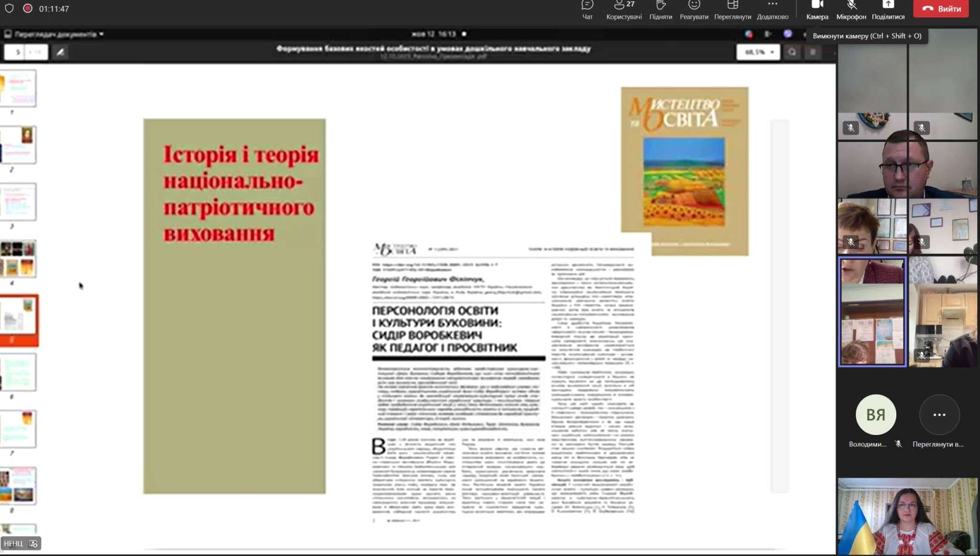The height and width of the screenshot is (556, 980).
Task: Open the Додатково more actions menu
Action: tap(772, 10)
